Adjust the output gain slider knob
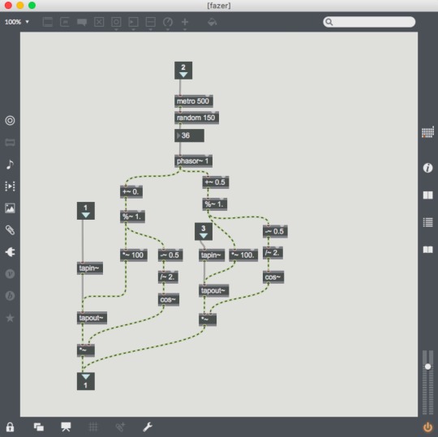The image size is (438, 437). (427, 366)
